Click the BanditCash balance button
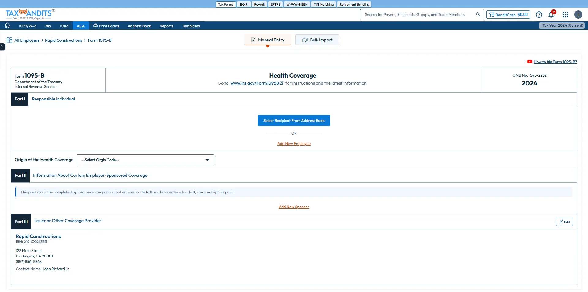The width and height of the screenshot is (588, 292). [508, 15]
